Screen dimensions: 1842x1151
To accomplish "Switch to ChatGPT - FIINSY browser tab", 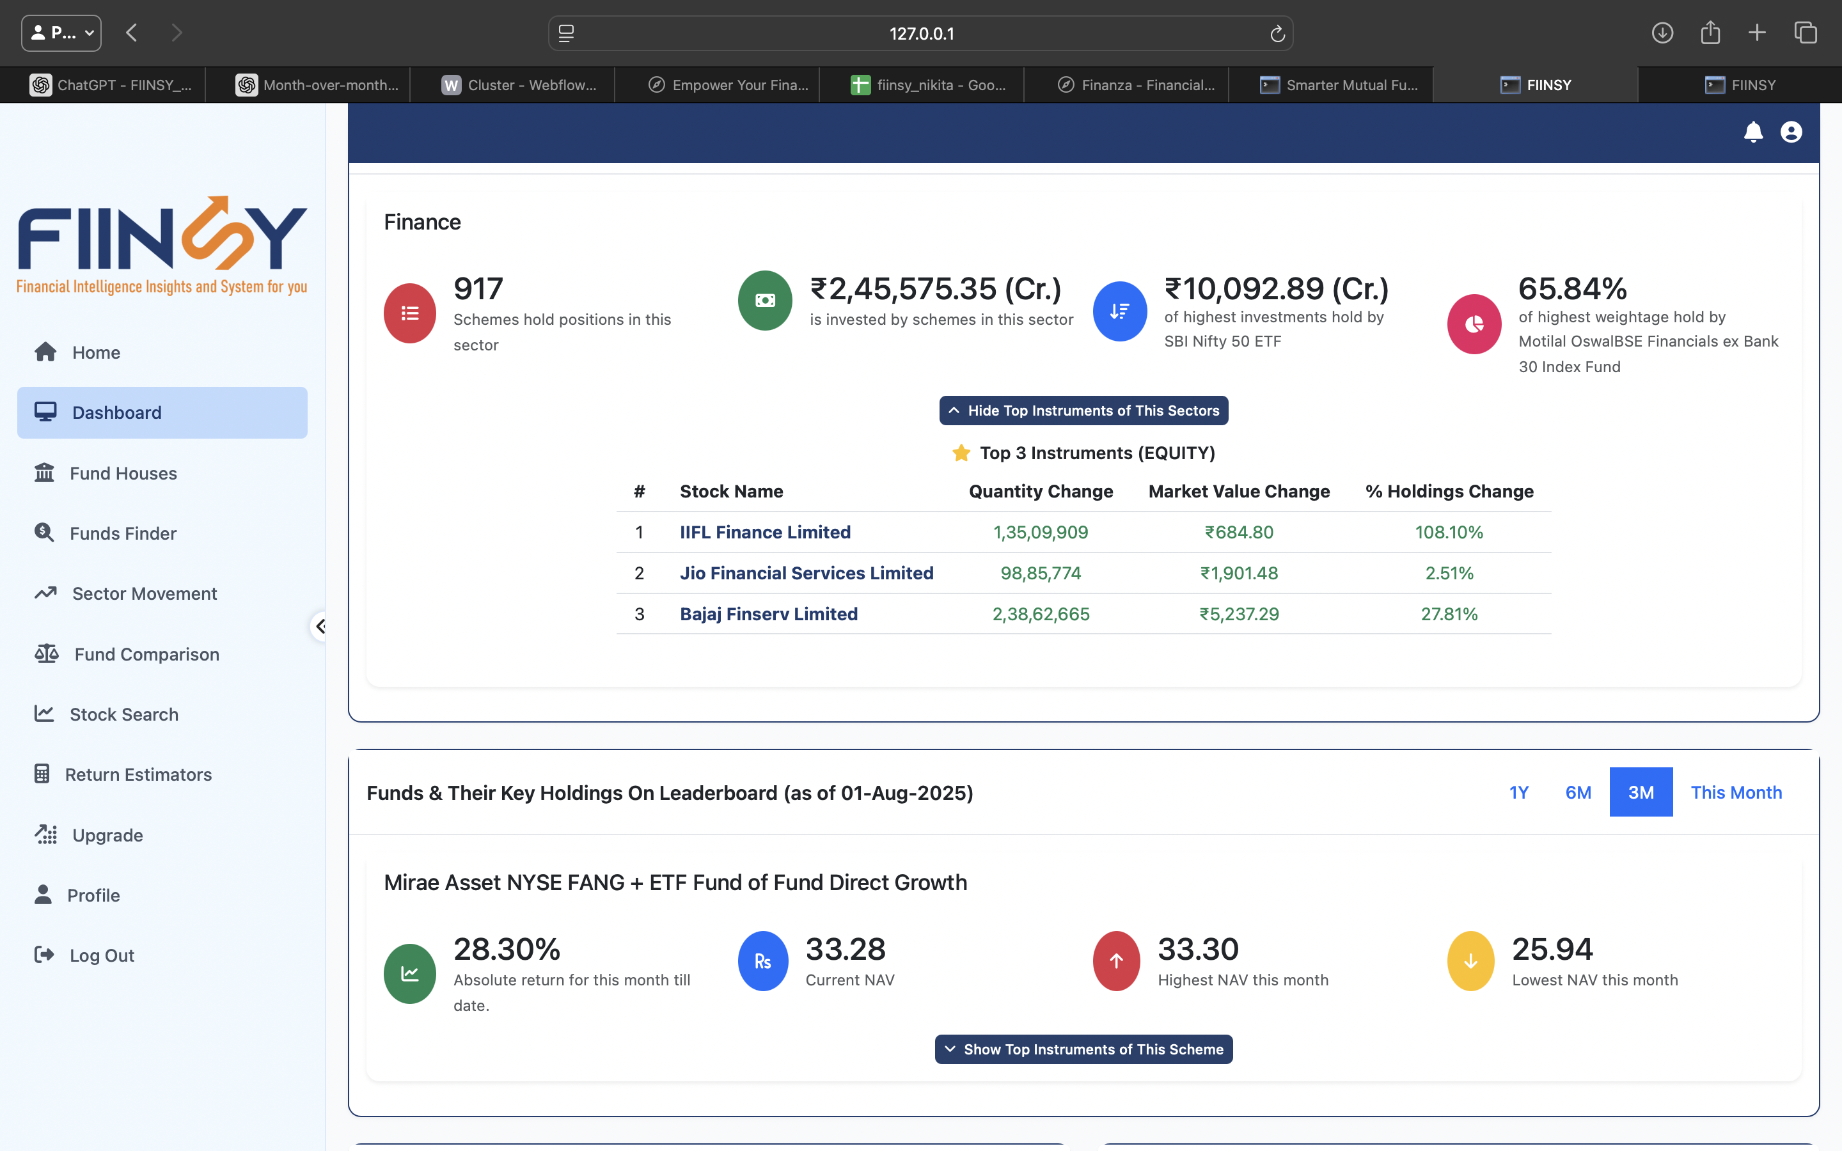I will point(103,85).
